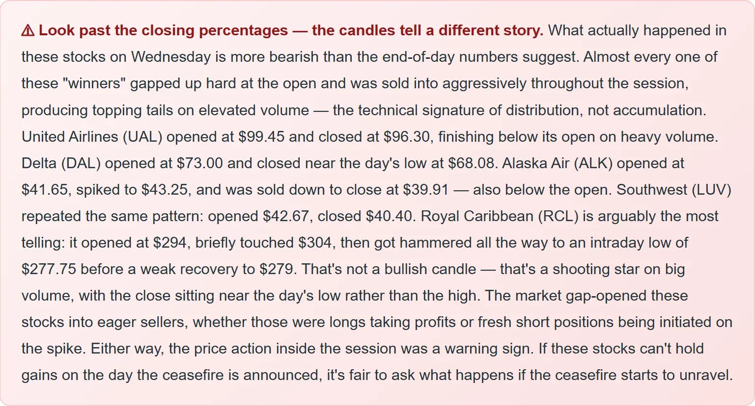Click Delta's opening price $73.00
Viewport: 755px width, 406px height.
[199, 163]
